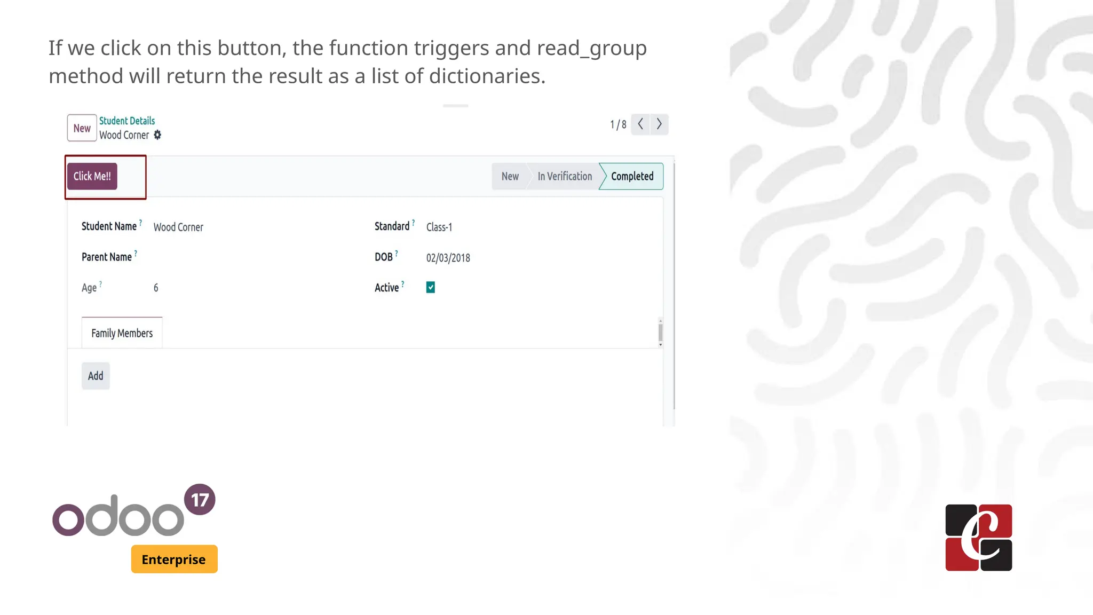Screen dimensions: 1093x615
Task: Show tooltip for Student Name question mark
Action: click(140, 222)
